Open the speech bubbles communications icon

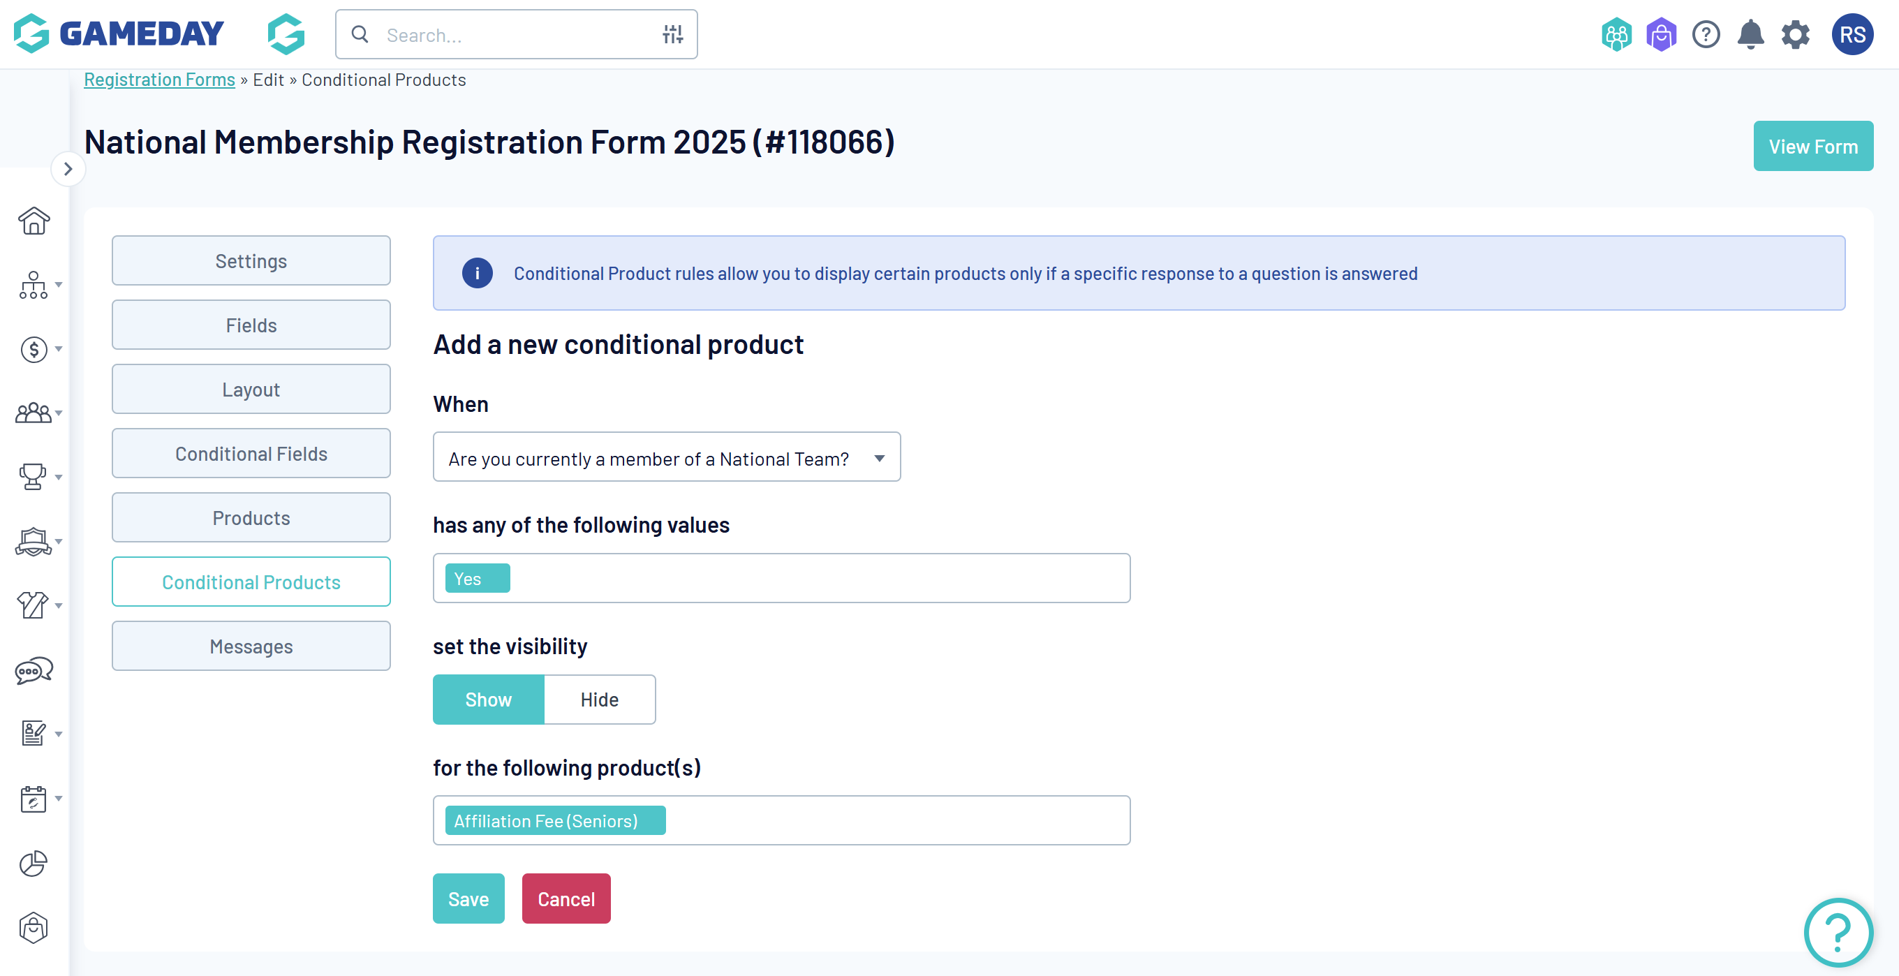tap(34, 670)
